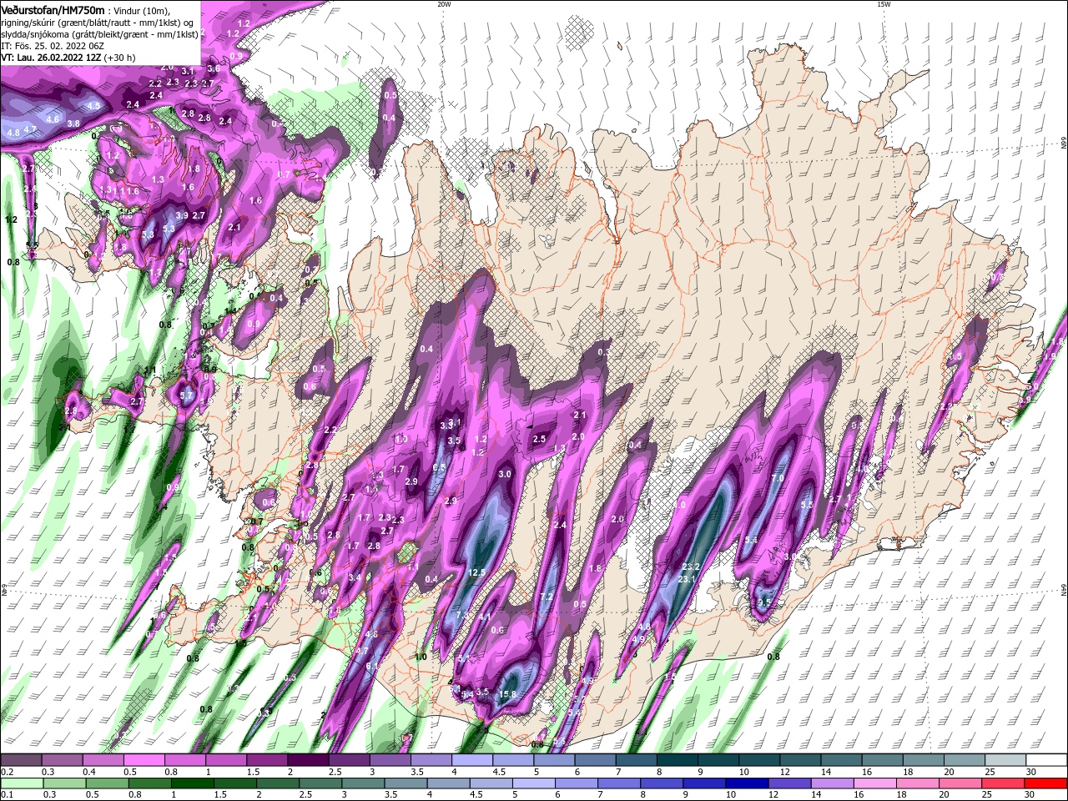Click the 23.2 precipitation value

[691, 567]
